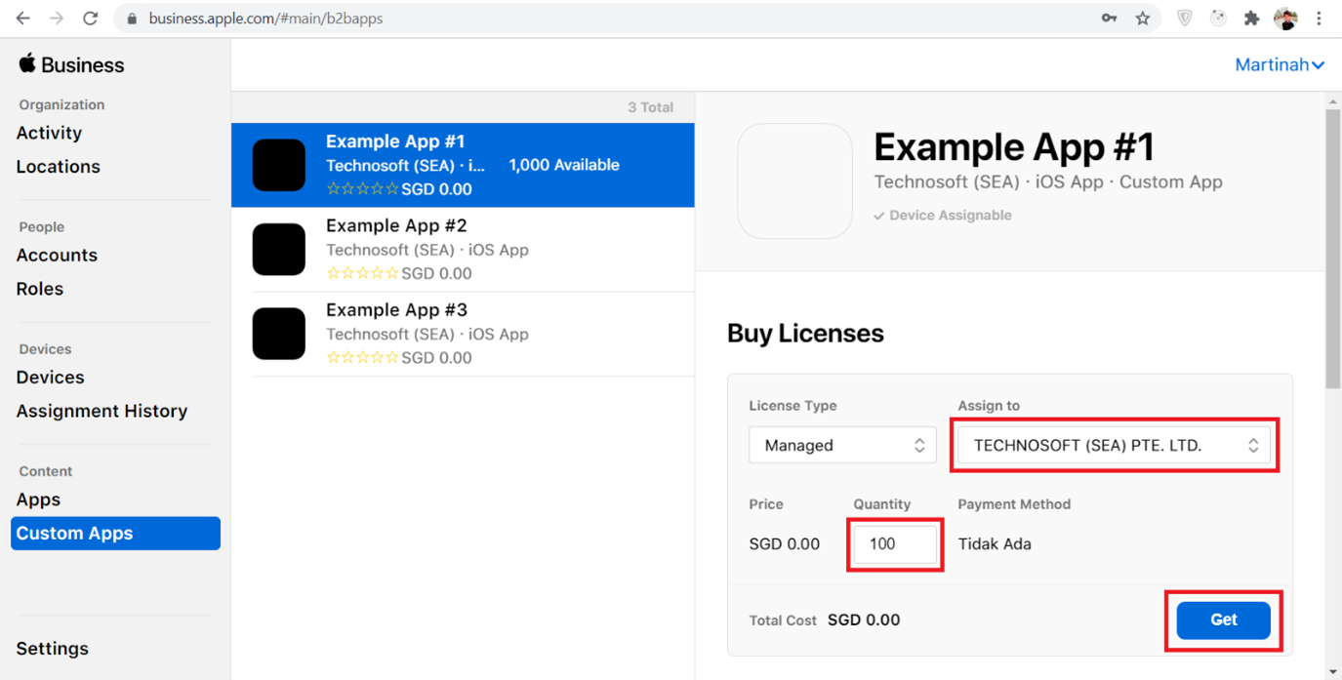Image resolution: width=1342 pixels, height=680 pixels.
Task: Select the star rating for Example App #2
Action: point(362,273)
